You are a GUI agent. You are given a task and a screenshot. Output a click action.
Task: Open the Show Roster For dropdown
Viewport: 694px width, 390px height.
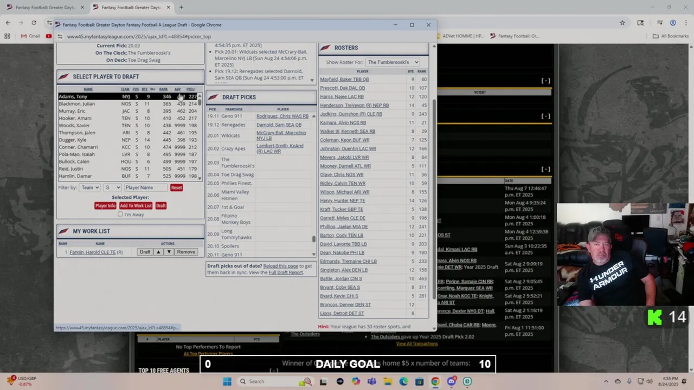(393, 62)
